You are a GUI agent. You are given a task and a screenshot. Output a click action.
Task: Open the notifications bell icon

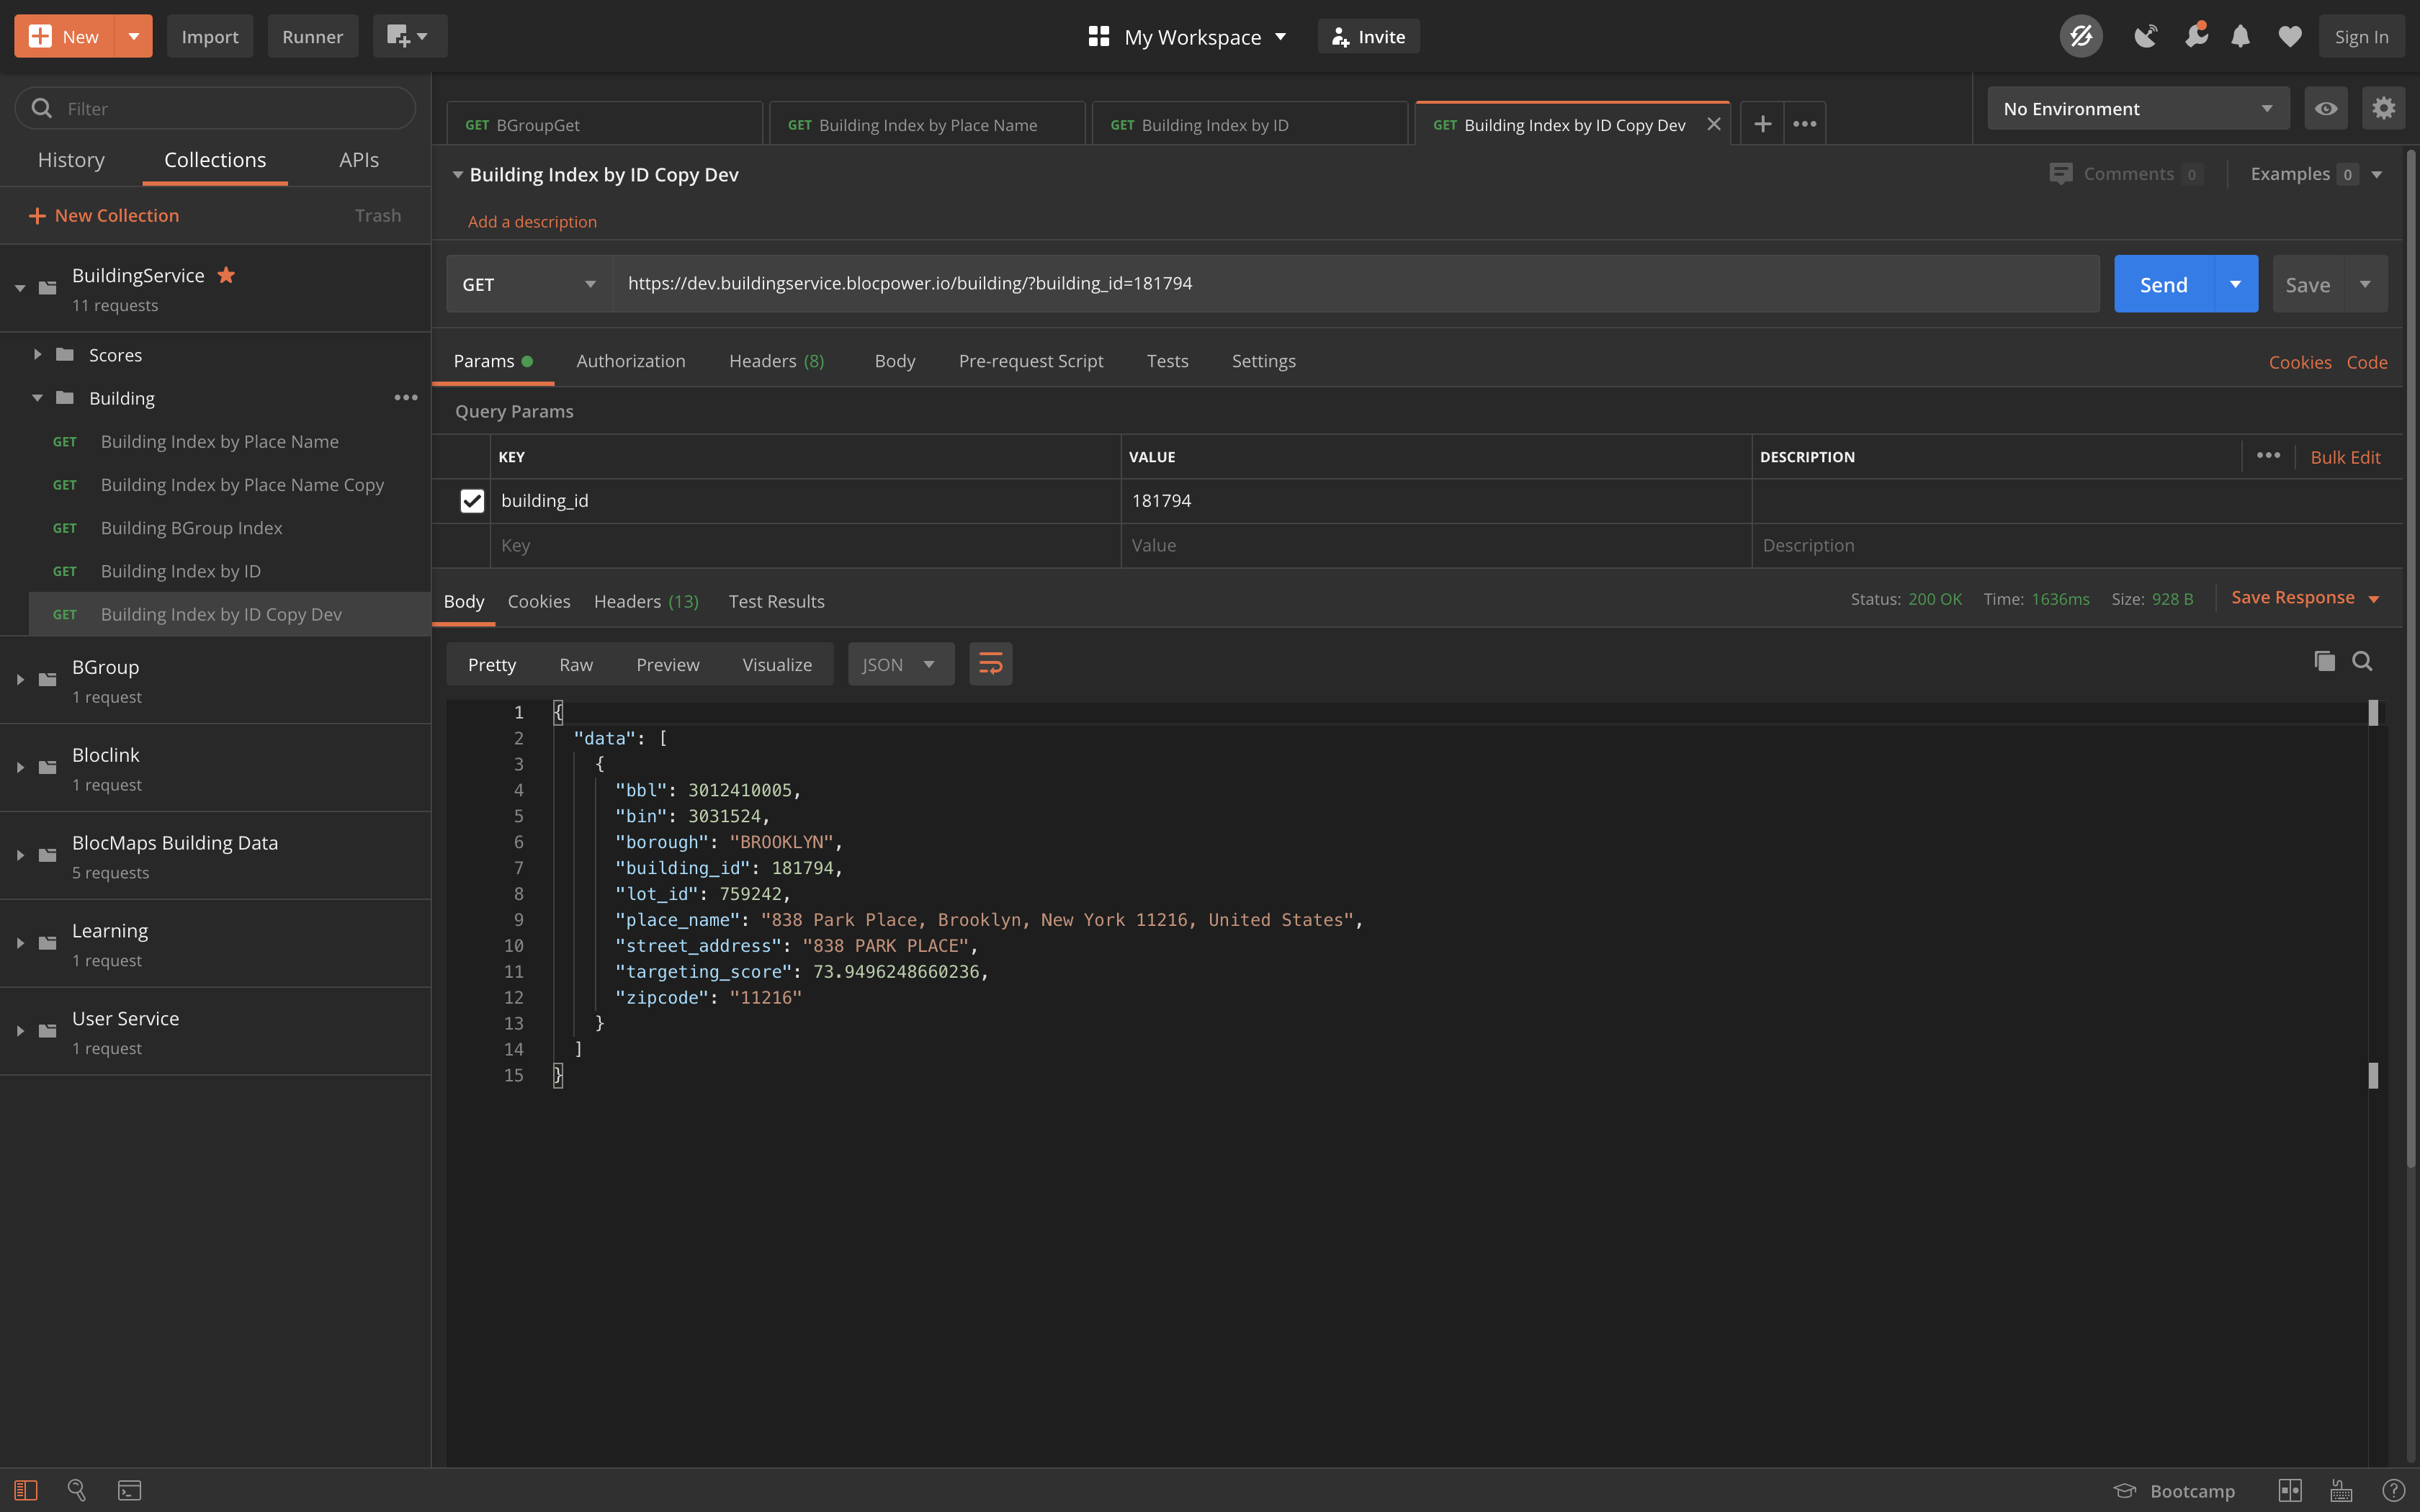pos(2240,37)
